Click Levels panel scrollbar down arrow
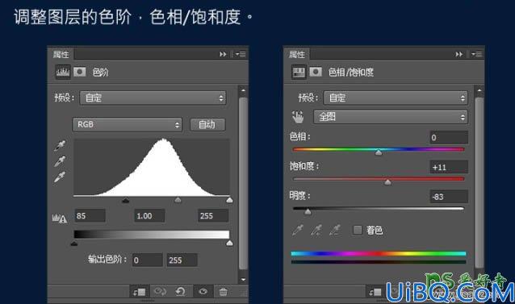 243,279
